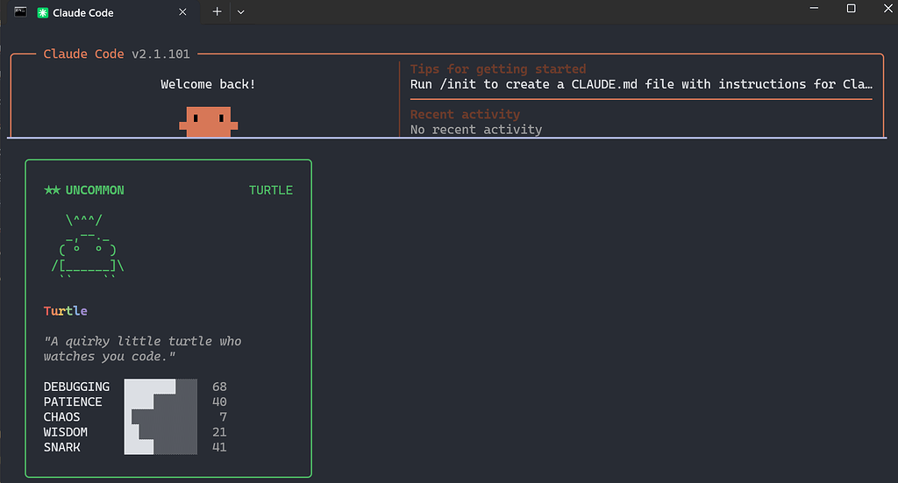Click the Run /init tip text
Viewport: 898px width, 483px height.
641,84
